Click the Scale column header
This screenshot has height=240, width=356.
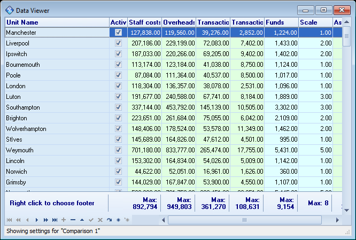point(315,22)
